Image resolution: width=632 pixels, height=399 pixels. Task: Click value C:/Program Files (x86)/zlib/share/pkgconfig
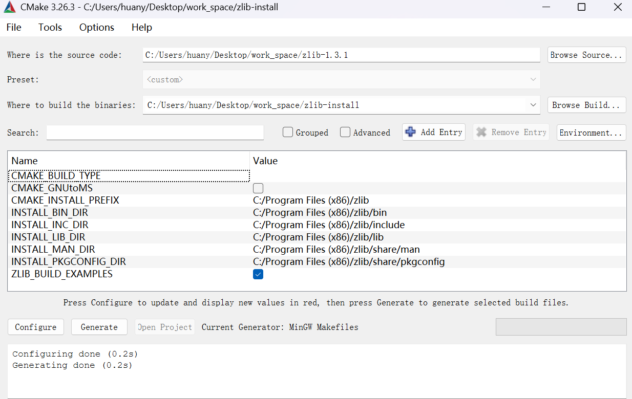(x=349, y=261)
